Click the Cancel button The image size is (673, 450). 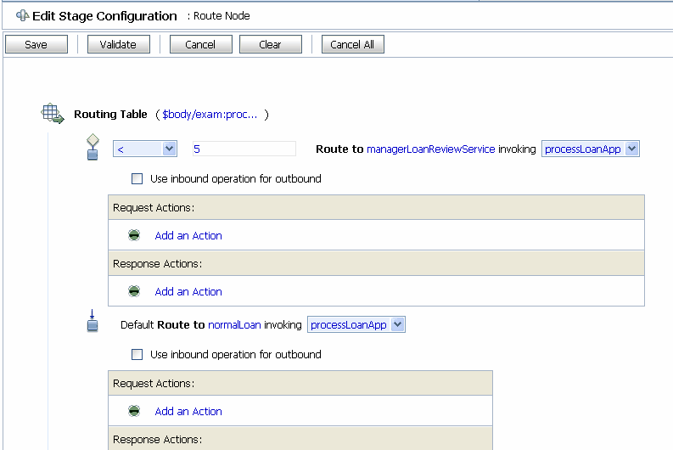[201, 44]
